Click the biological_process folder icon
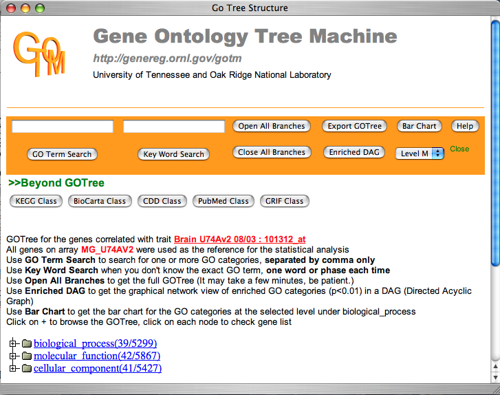This screenshot has height=395, width=500. [27, 344]
